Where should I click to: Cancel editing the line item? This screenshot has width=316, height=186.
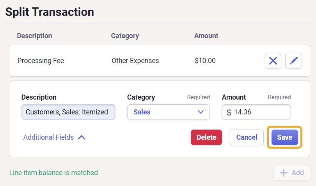pyautogui.click(x=247, y=137)
